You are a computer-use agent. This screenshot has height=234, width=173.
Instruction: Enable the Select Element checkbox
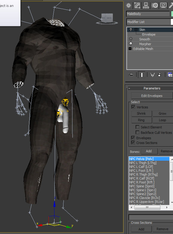137,127
